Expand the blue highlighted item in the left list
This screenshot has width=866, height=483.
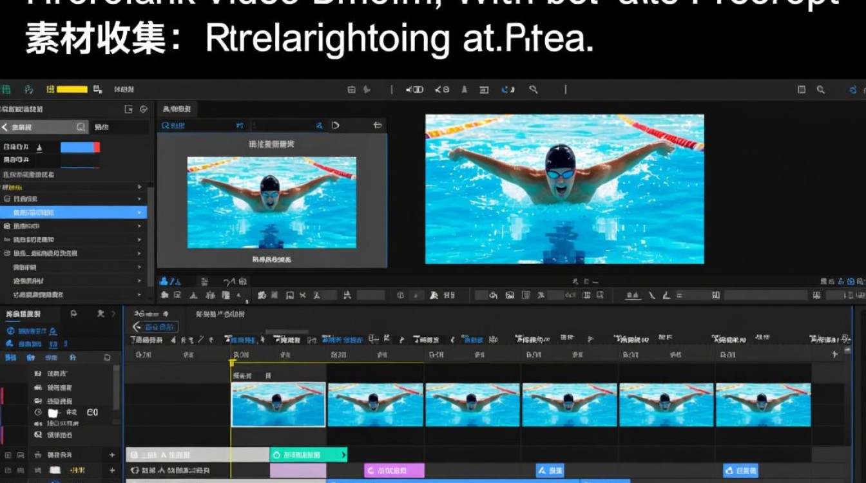coord(139,213)
